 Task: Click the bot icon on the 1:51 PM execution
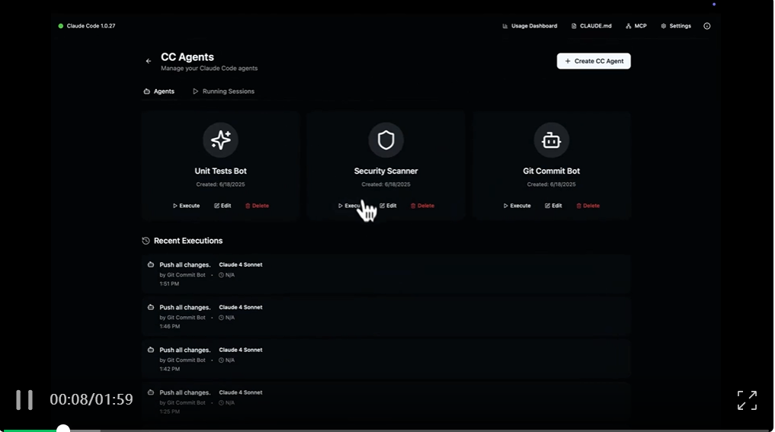coord(151,264)
